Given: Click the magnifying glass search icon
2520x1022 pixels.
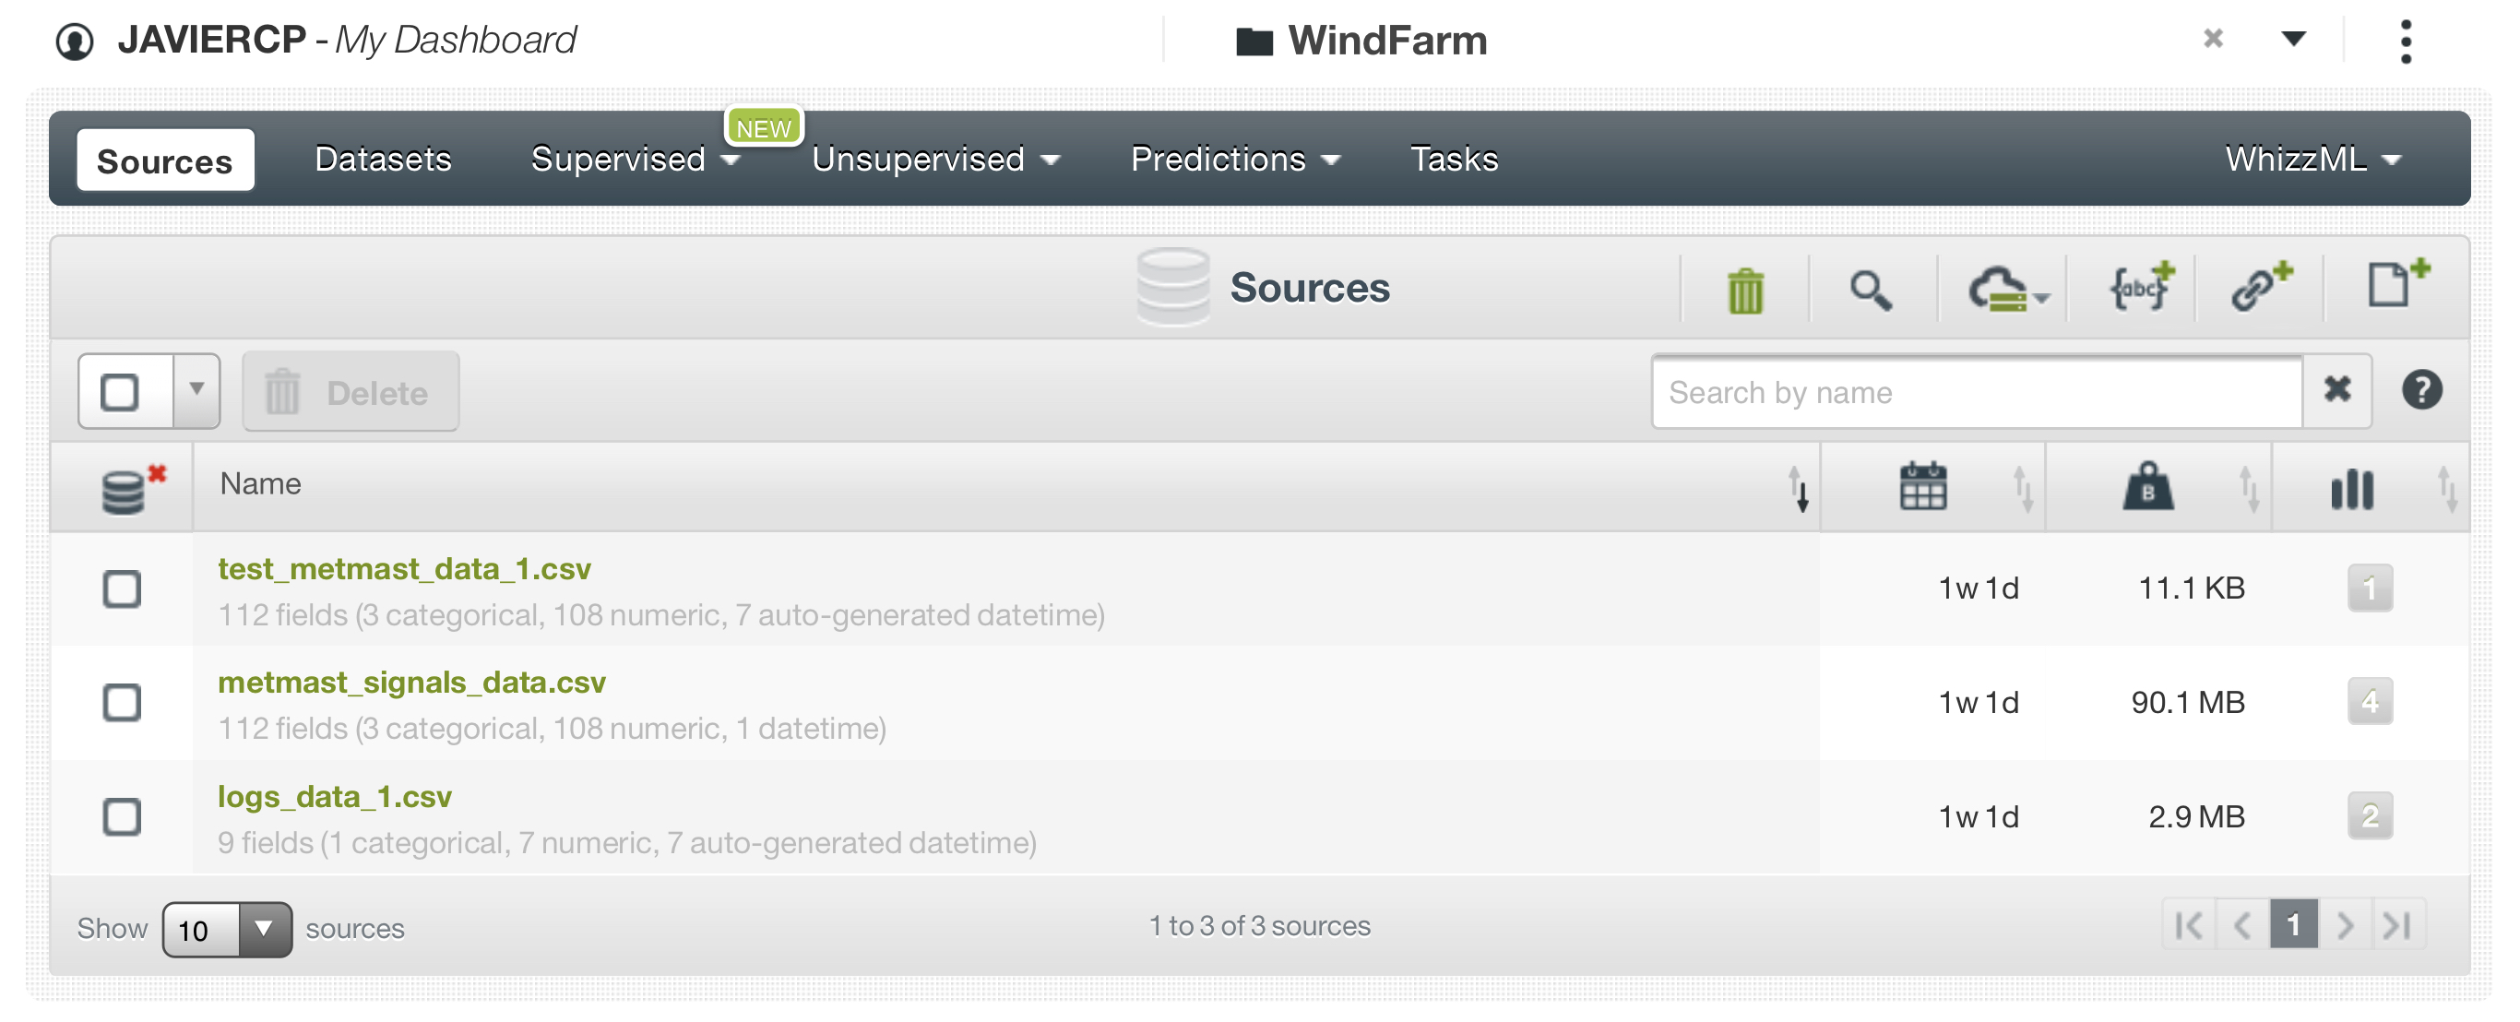Looking at the screenshot, I should (1870, 291).
